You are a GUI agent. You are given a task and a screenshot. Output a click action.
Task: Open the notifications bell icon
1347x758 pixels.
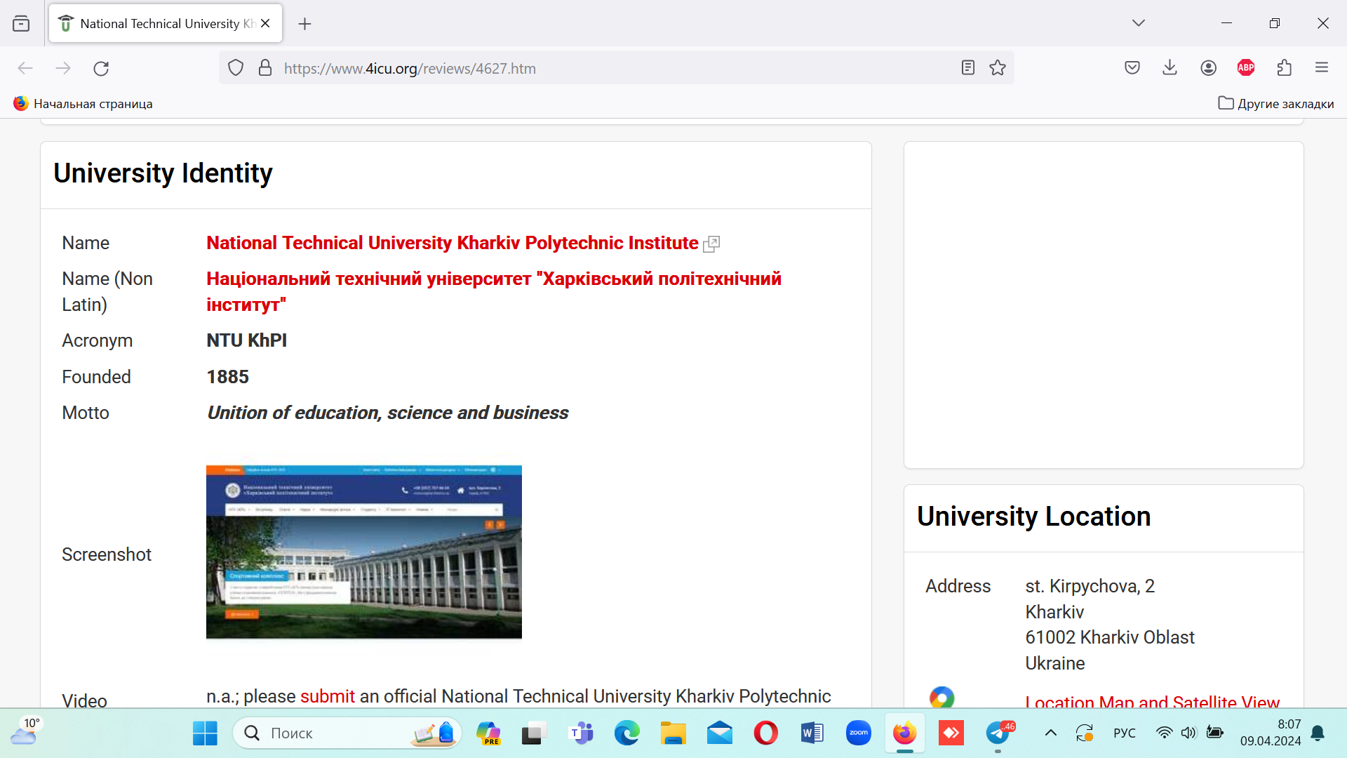pos(1318,733)
